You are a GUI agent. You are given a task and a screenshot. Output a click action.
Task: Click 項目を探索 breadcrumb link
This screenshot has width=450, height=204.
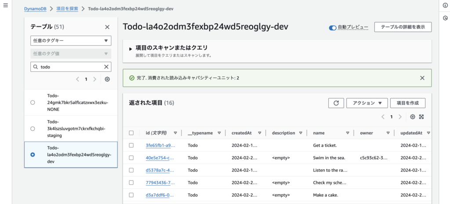67,9
